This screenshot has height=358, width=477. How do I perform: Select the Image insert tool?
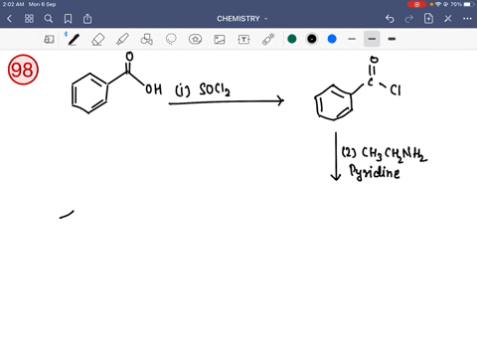pyautogui.click(x=220, y=40)
